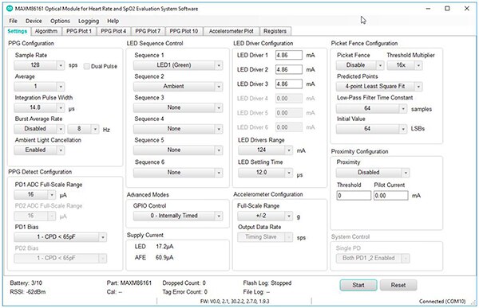Switch to Accelerometer Plot tab

232,31
